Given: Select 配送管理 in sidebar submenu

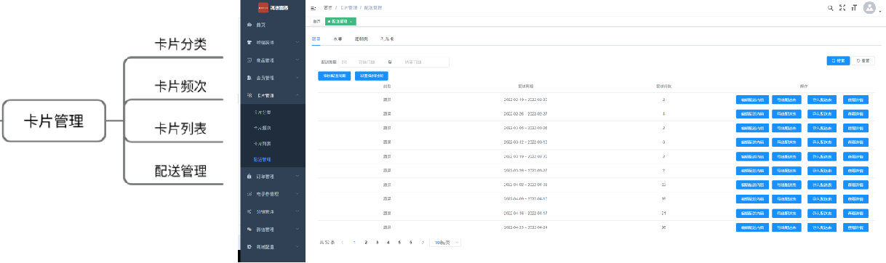Looking at the screenshot, I should pos(263,159).
